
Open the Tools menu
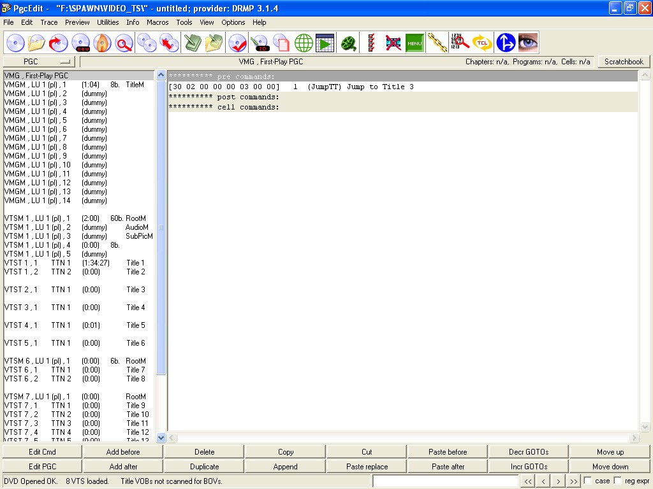pyautogui.click(x=184, y=22)
